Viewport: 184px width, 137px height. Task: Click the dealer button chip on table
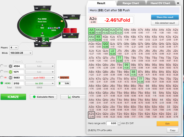[x=62, y=21]
